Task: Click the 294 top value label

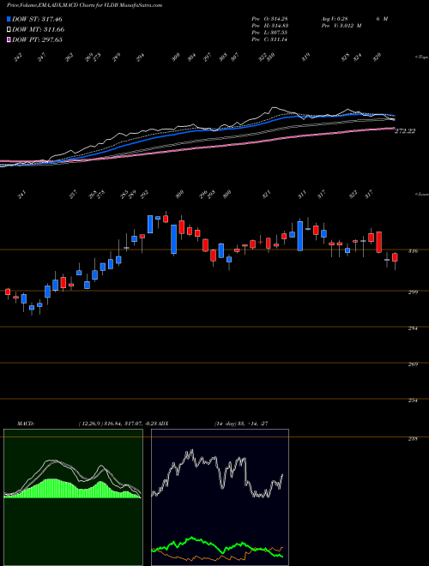Action: tap(140, 57)
